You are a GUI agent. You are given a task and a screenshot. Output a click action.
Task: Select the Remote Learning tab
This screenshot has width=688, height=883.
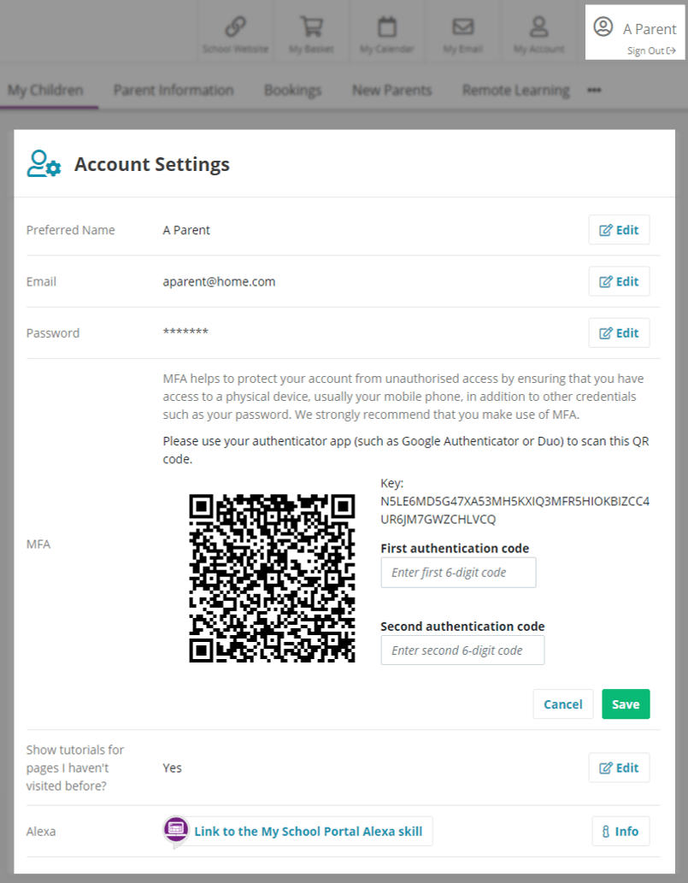click(515, 91)
